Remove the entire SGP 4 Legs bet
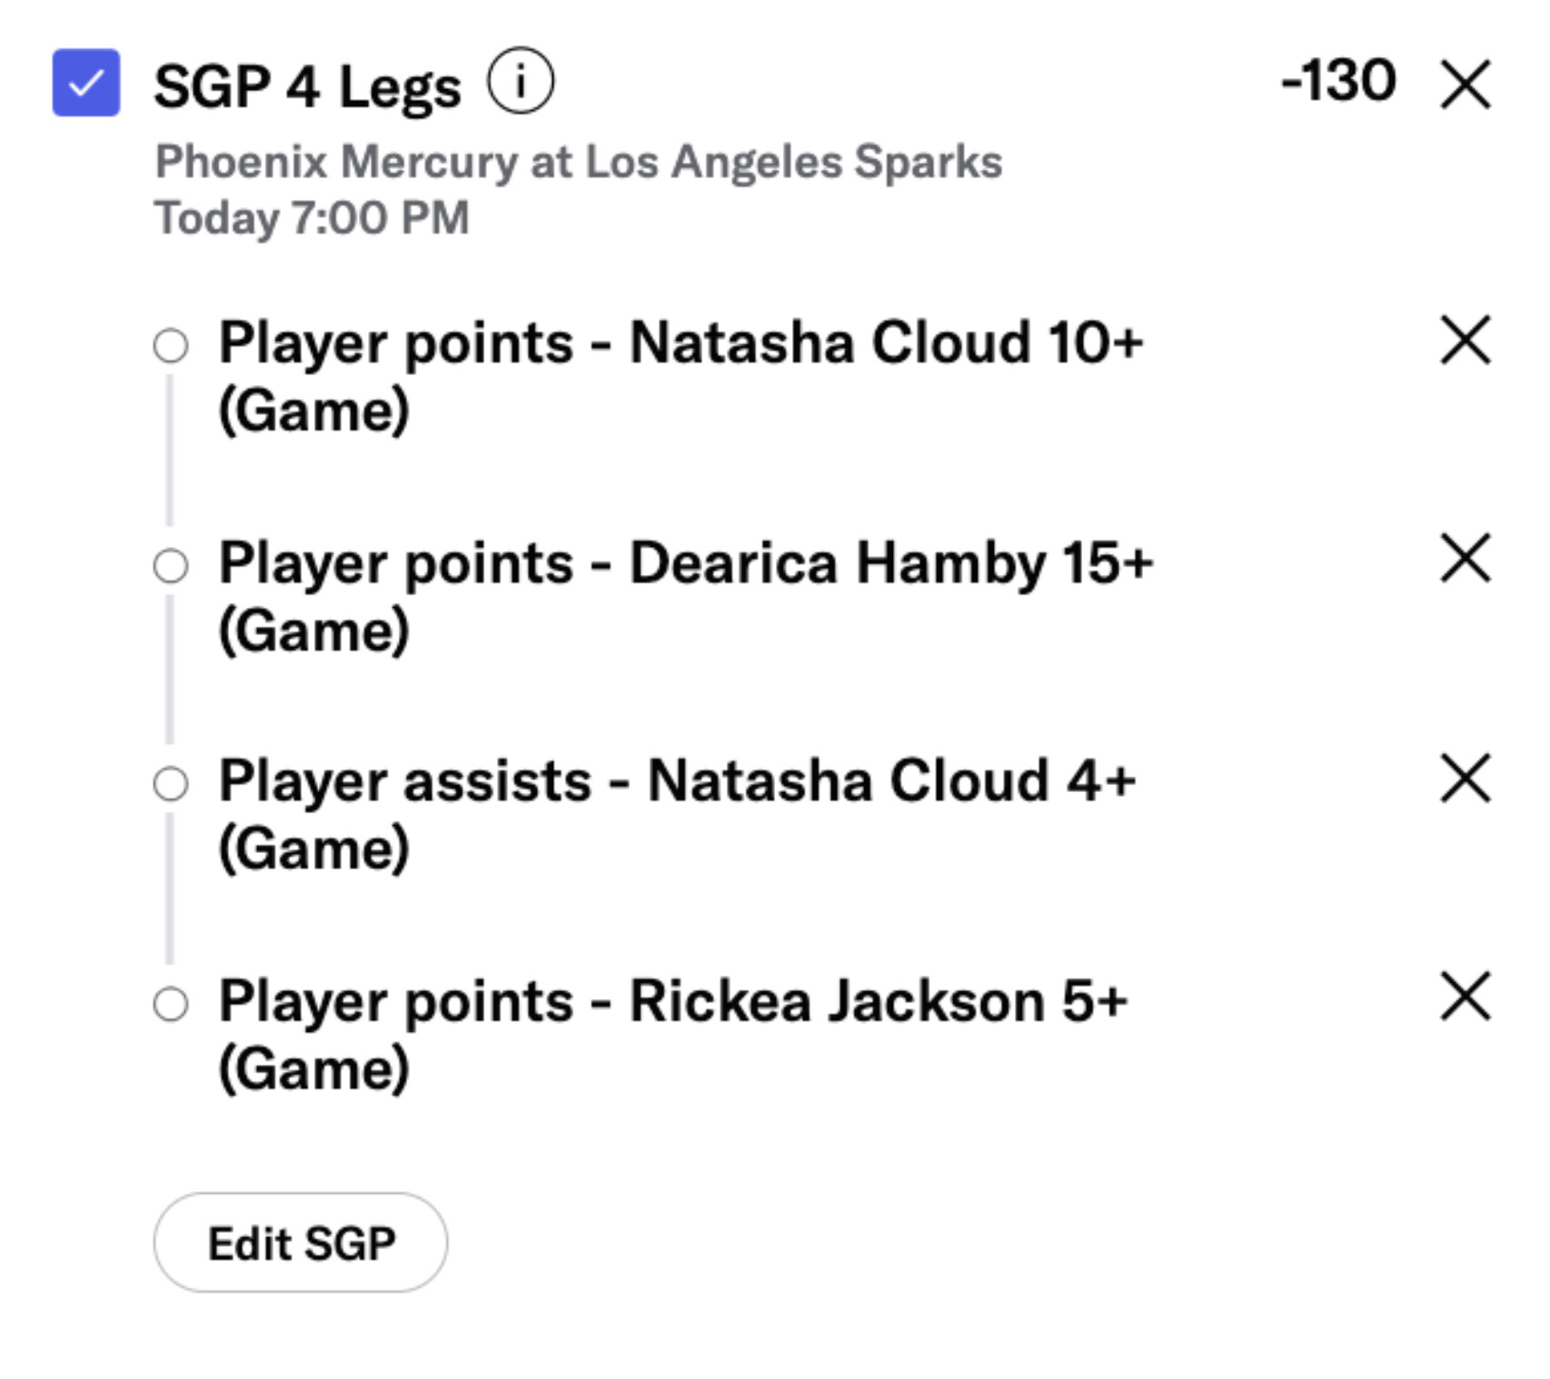This screenshot has height=1379, width=1550. 1466,84
